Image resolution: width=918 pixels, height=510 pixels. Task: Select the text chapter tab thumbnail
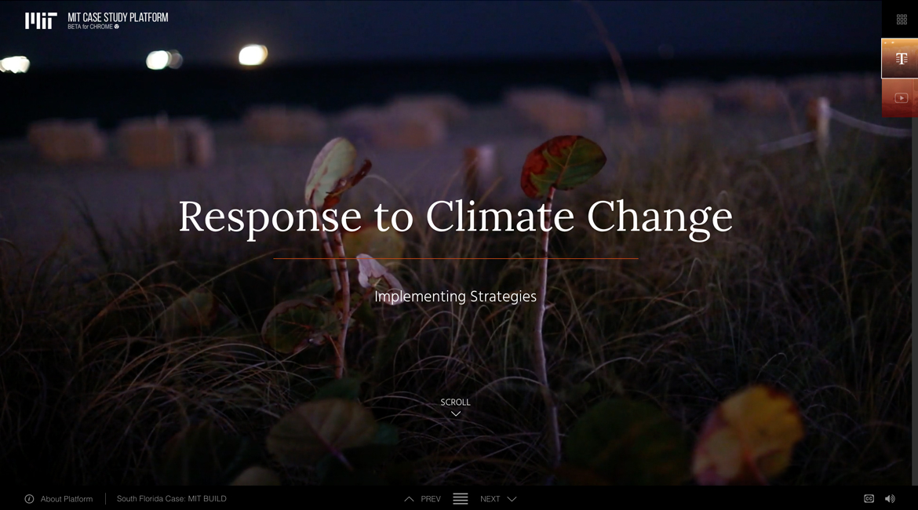(899, 59)
